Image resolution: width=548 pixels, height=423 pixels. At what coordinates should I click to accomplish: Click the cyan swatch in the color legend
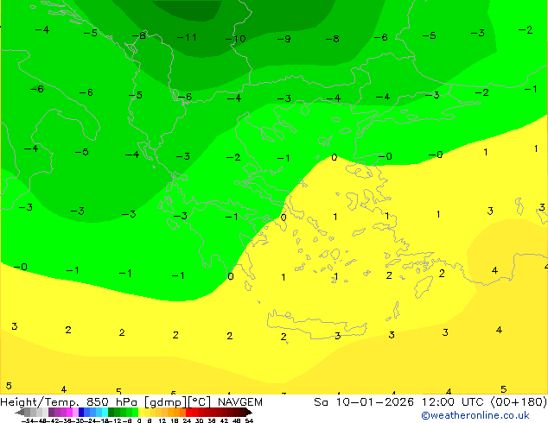(105, 412)
